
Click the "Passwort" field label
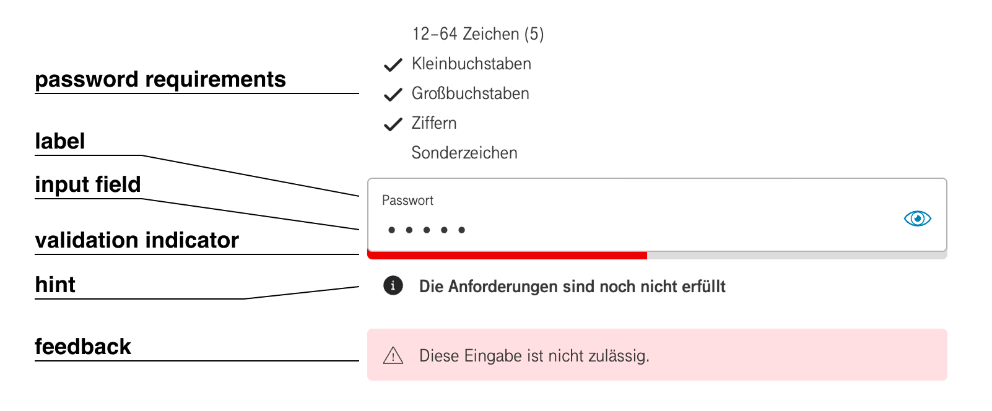[407, 201]
